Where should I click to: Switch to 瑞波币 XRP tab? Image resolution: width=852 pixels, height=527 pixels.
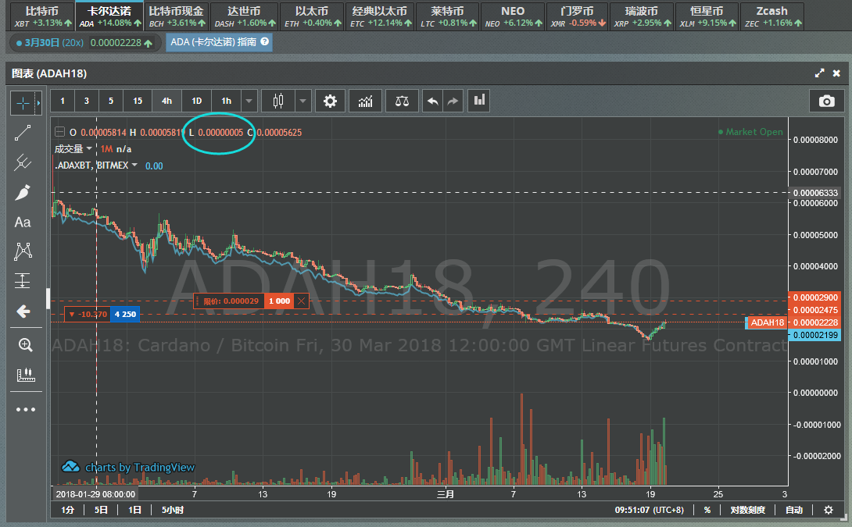[x=642, y=16]
